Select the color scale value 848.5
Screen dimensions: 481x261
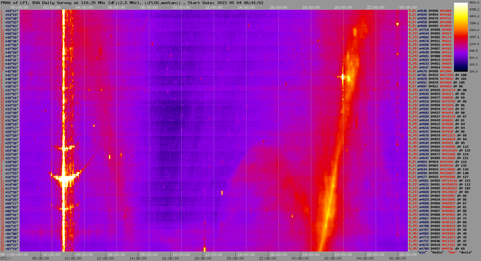tap(474, 51)
